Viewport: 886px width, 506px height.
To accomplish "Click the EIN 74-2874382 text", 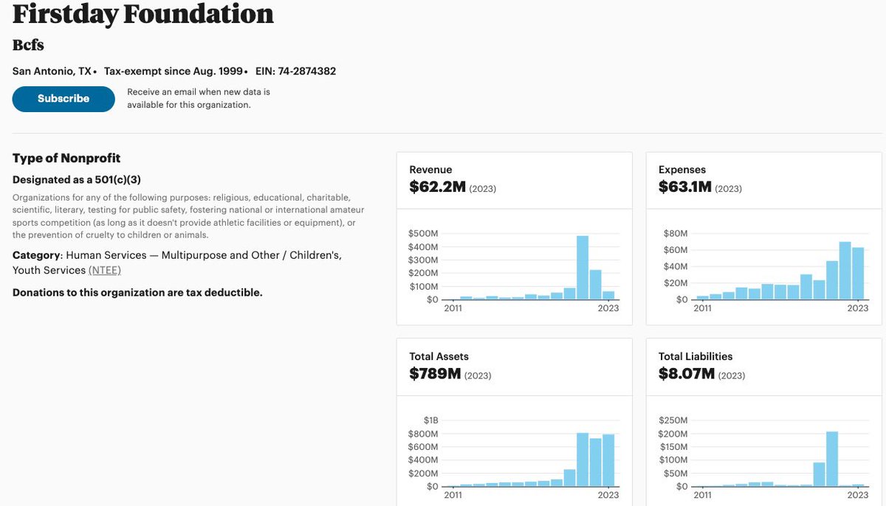I will pos(295,72).
